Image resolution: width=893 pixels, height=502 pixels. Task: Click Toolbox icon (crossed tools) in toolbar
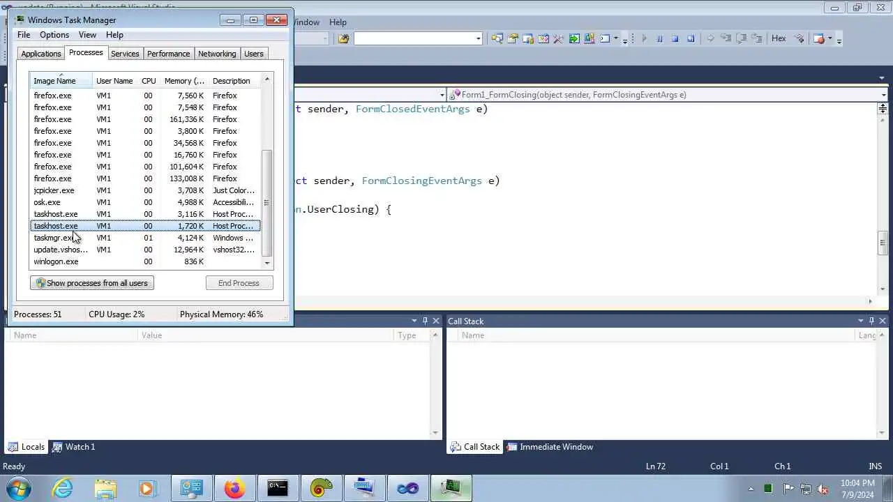tap(559, 39)
